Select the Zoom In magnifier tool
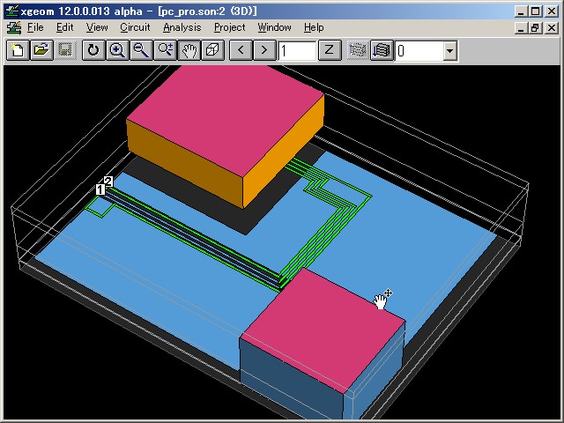Screen dimensions: 564x423 click(117, 50)
